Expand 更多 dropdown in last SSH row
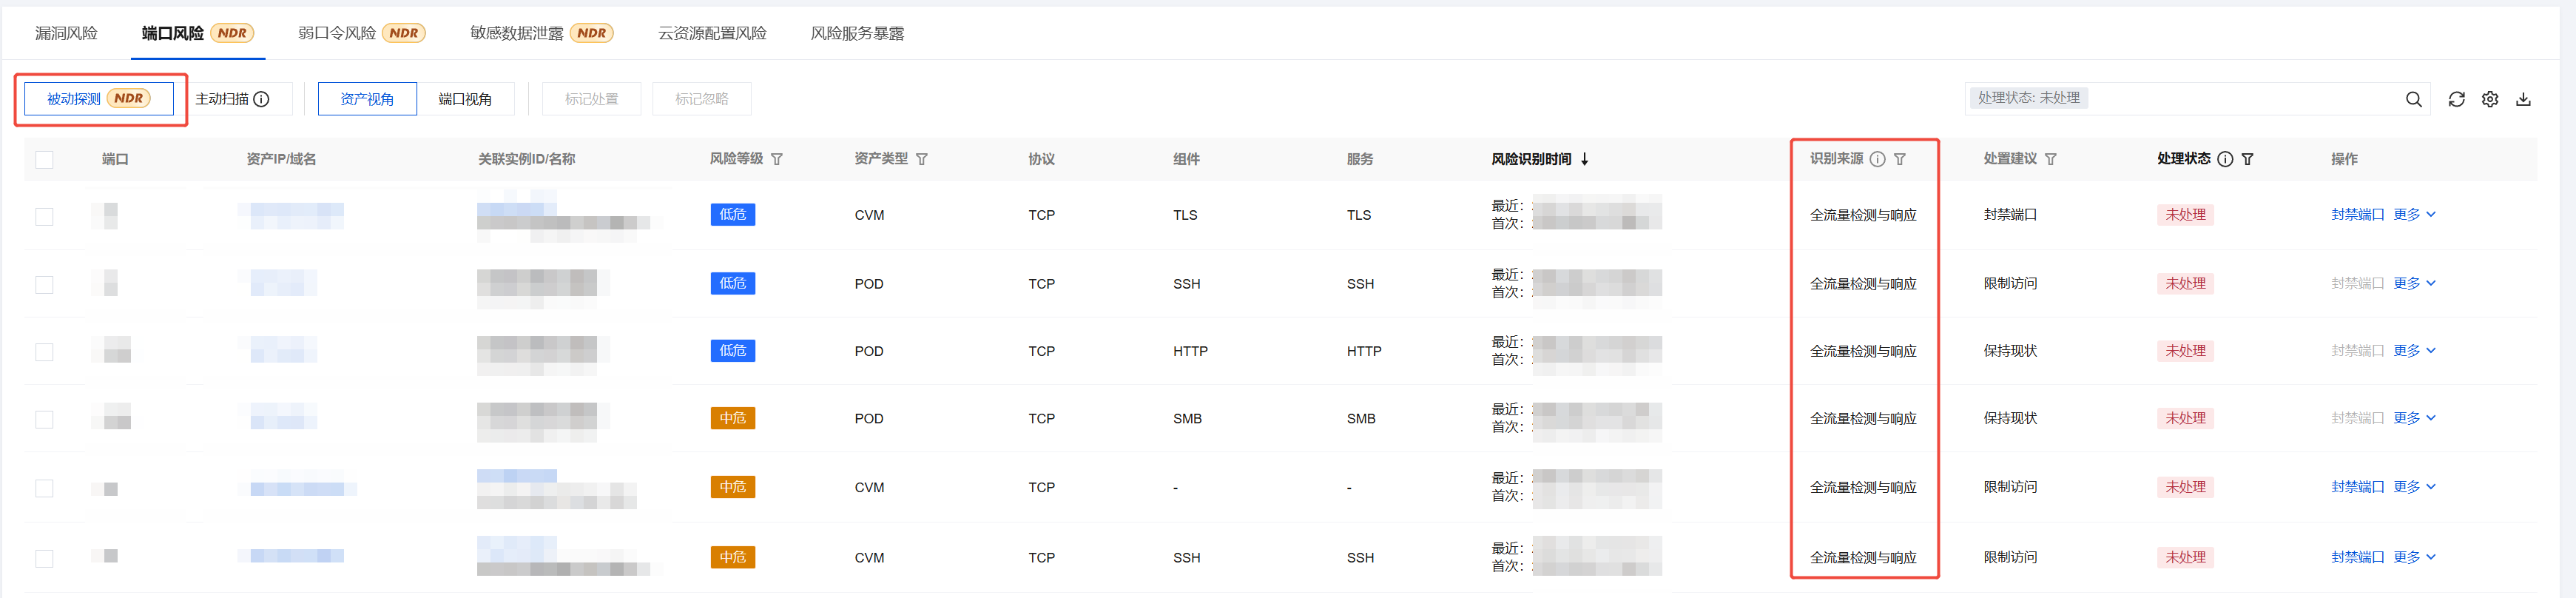 click(2414, 557)
